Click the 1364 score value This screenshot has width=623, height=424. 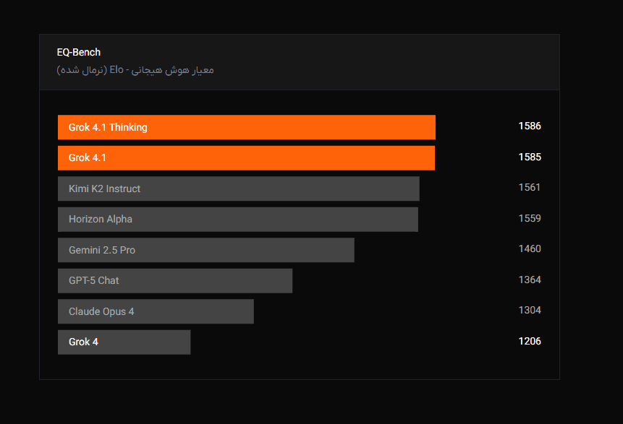[x=530, y=280]
